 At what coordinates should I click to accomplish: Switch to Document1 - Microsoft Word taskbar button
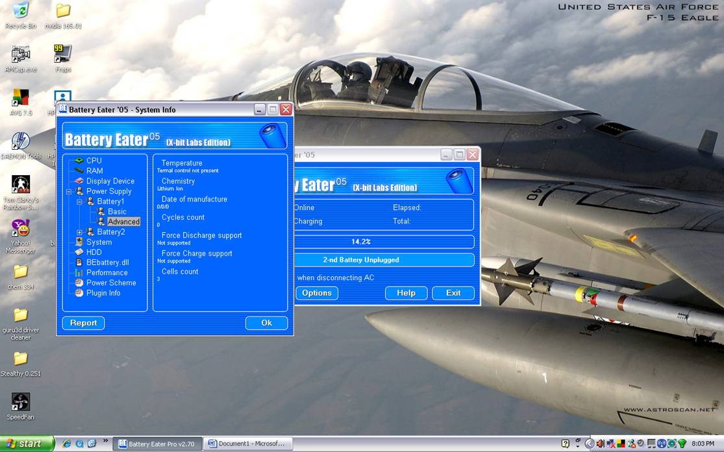248,444
